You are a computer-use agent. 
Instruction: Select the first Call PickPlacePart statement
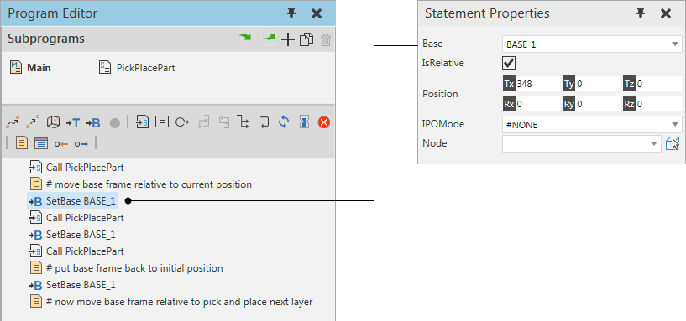pos(76,167)
